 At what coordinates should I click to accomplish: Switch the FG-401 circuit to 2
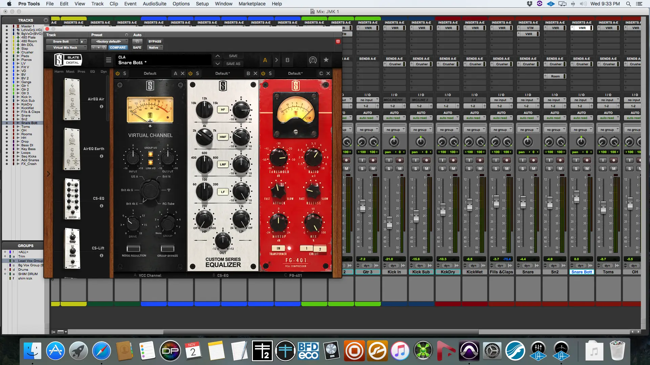pos(320,249)
